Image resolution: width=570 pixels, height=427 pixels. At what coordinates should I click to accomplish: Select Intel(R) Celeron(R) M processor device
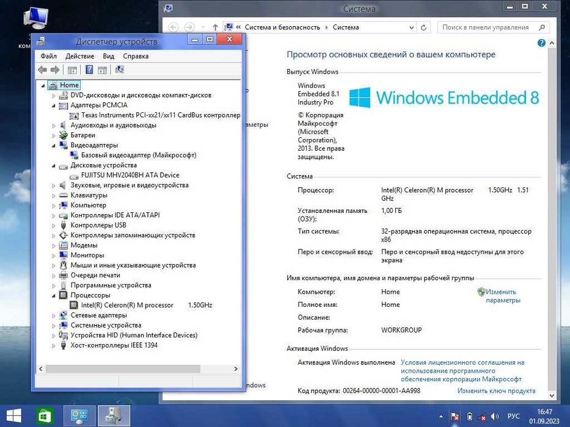click(x=147, y=305)
